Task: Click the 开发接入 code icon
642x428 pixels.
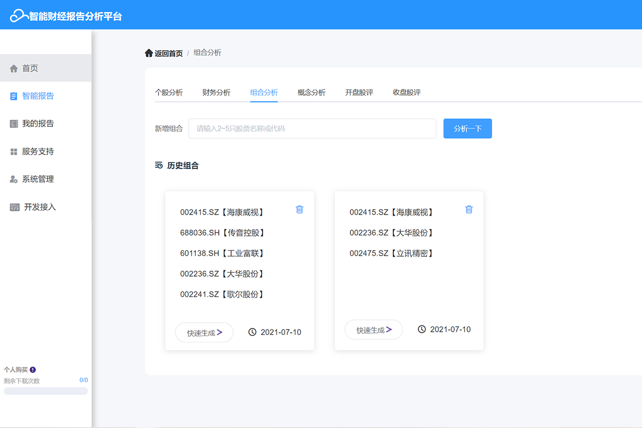Action: coord(14,207)
